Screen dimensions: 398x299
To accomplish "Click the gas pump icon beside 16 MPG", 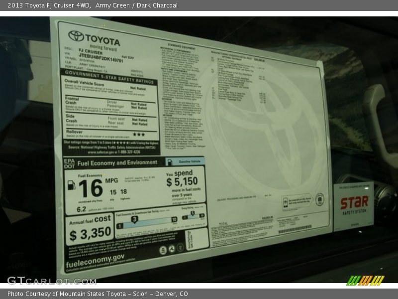I will (x=71, y=185).
